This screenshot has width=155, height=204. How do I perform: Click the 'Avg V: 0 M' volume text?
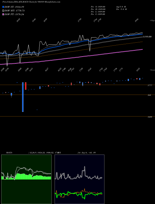pyautogui.click(x=121, y=7)
